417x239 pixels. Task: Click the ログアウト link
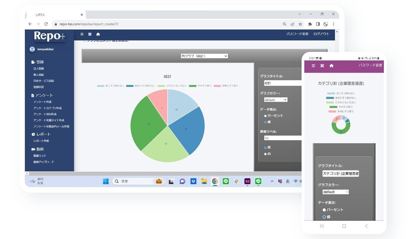[x=321, y=34]
